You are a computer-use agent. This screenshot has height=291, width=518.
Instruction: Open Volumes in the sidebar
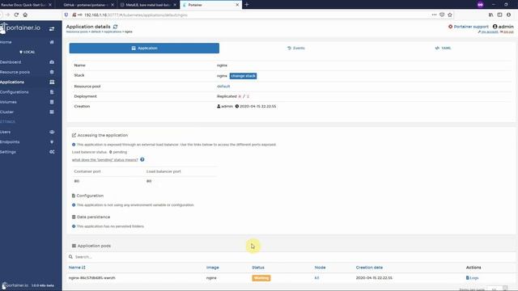coord(8,102)
